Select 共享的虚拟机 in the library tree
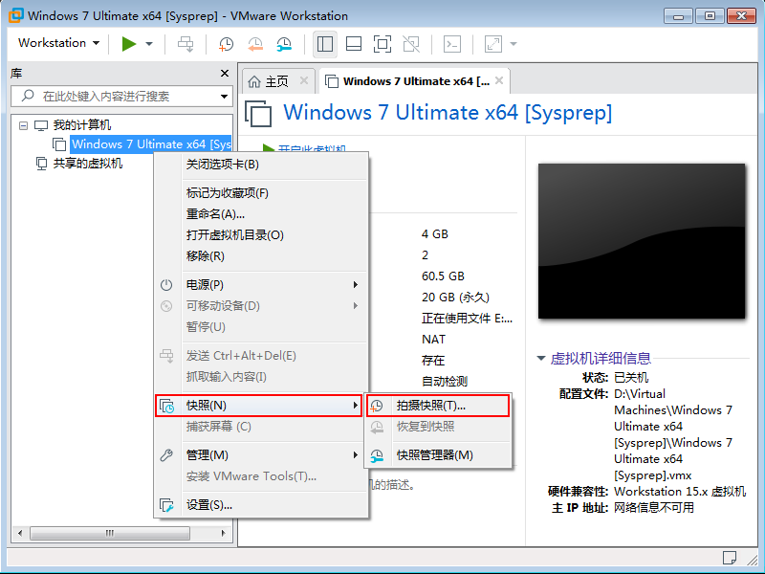The width and height of the screenshot is (765, 574). [x=87, y=163]
